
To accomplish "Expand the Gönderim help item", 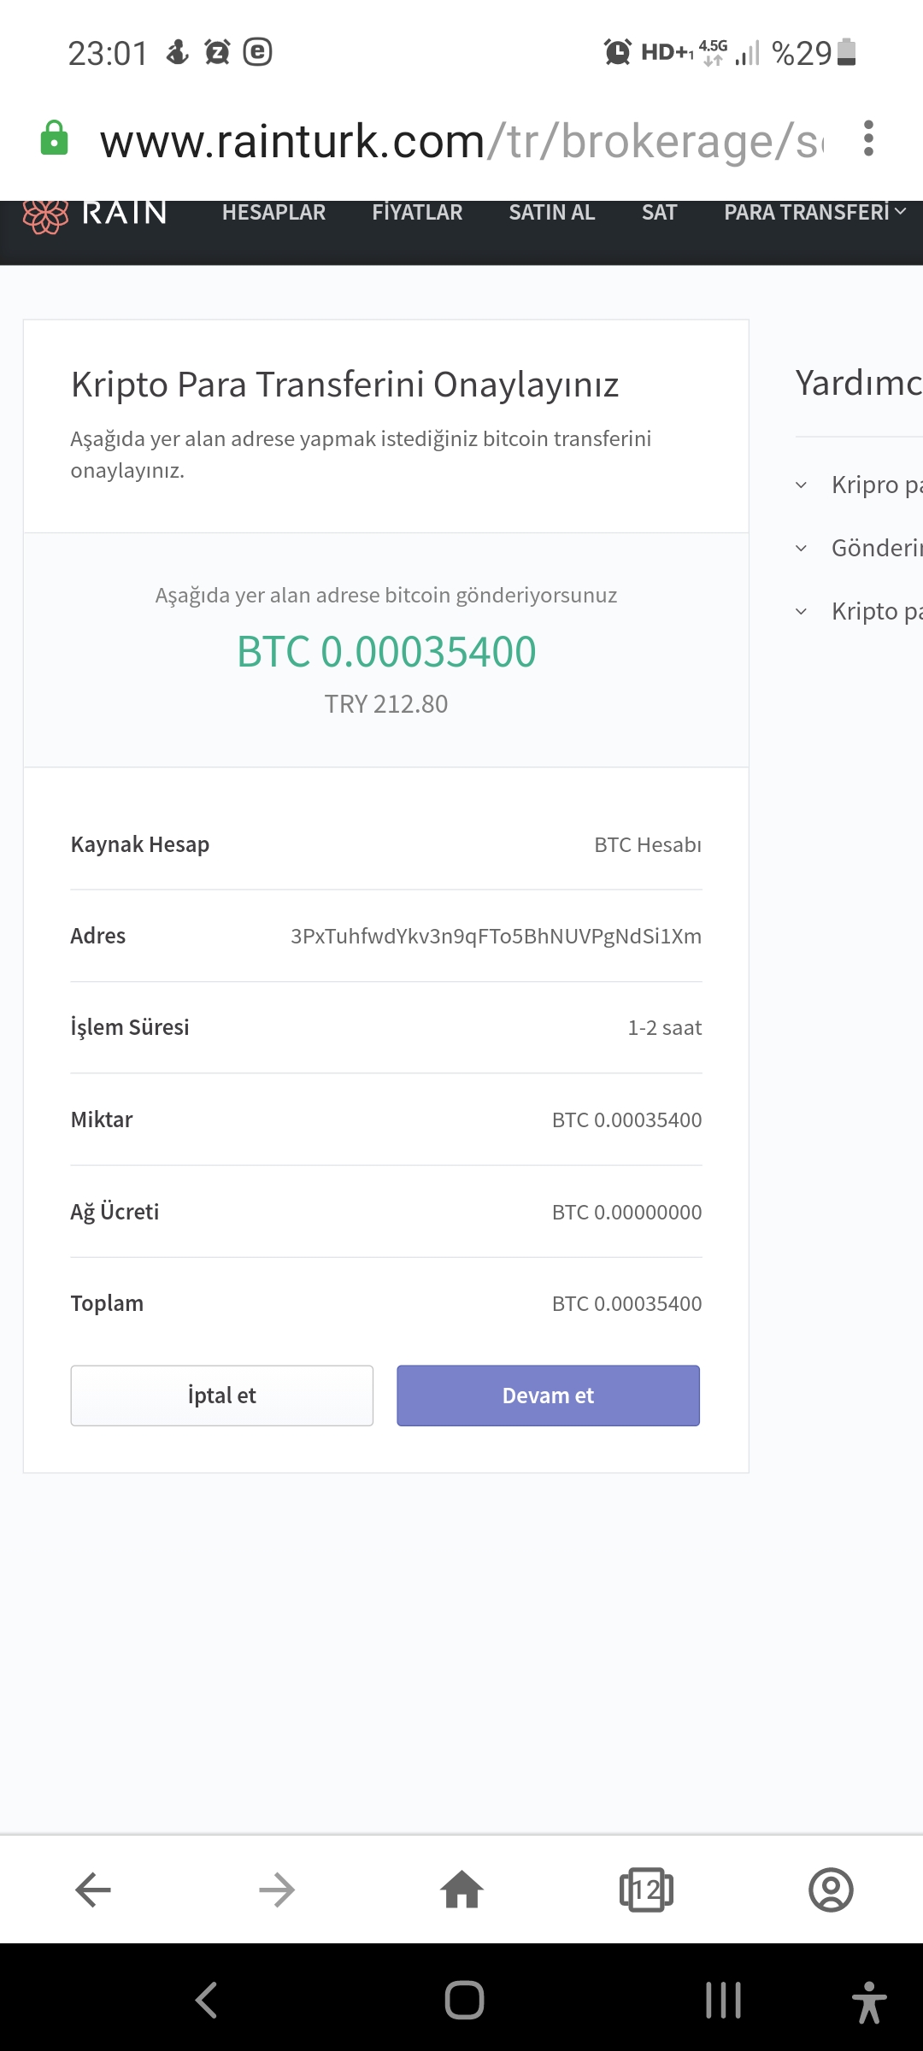I will [x=858, y=548].
